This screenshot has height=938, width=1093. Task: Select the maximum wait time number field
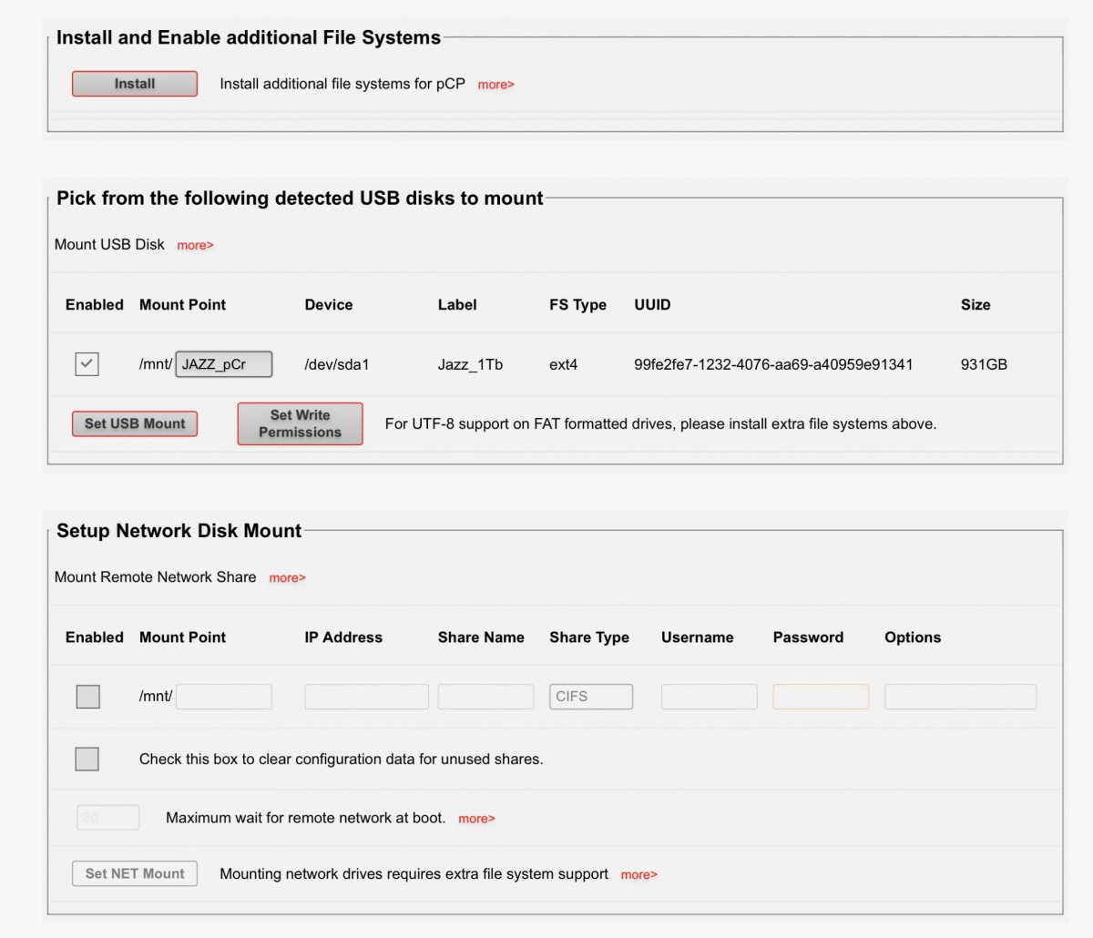[x=107, y=818]
